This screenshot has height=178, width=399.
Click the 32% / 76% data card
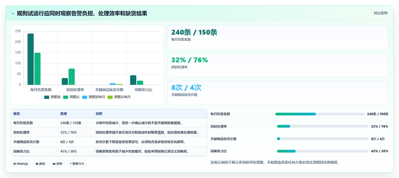click(x=278, y=65)
